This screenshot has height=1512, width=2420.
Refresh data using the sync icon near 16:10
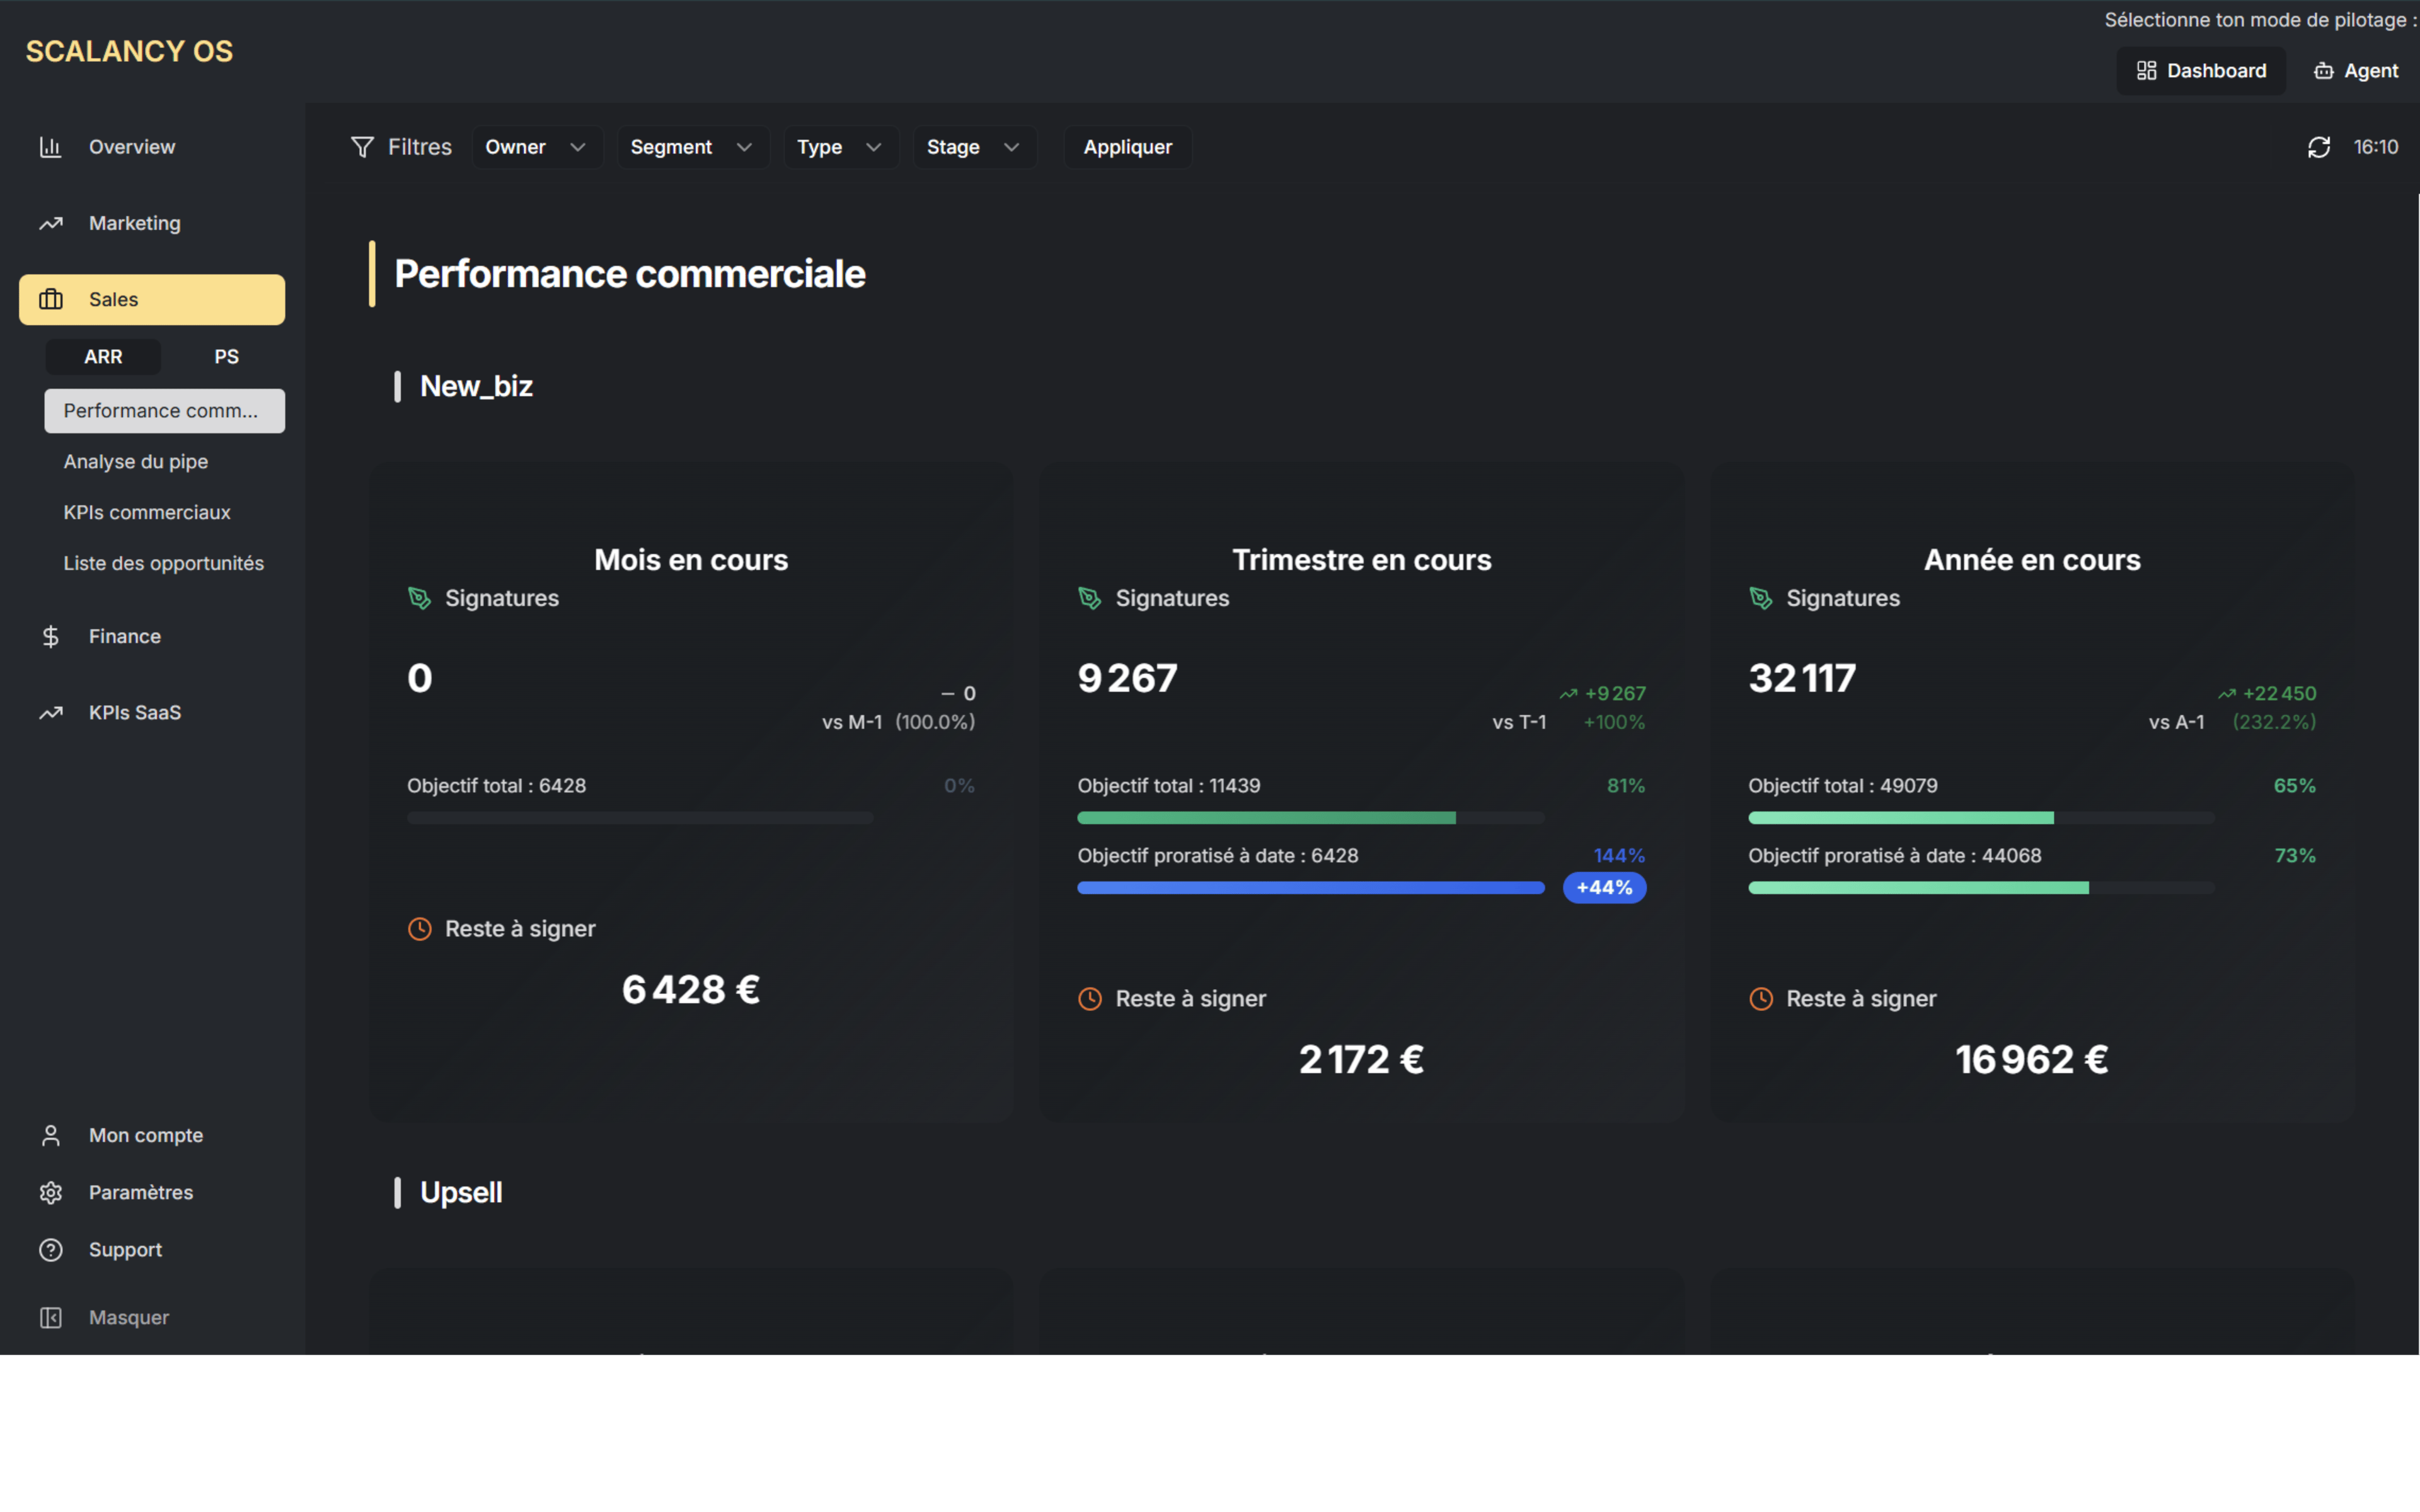(2320, 147)
